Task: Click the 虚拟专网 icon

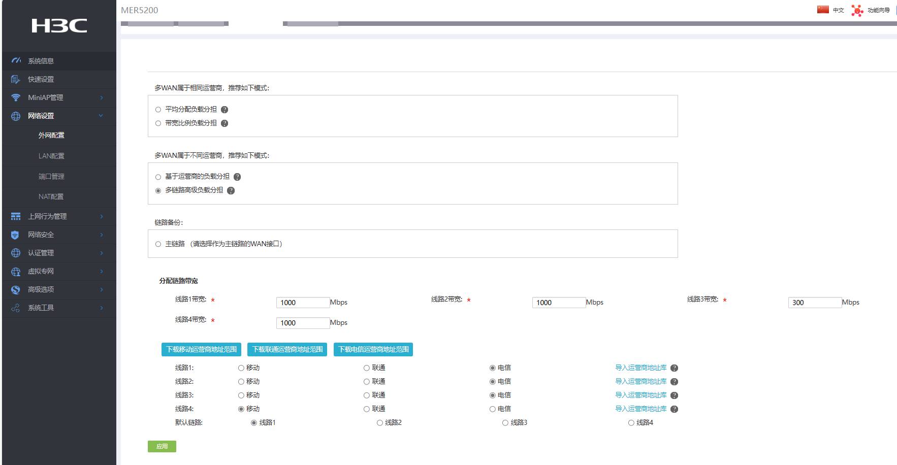Action: [16, 271]
